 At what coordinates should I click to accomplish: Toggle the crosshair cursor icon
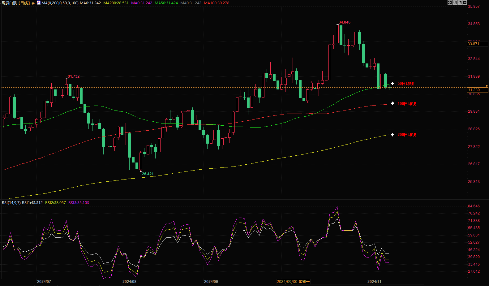pos(450,2)
